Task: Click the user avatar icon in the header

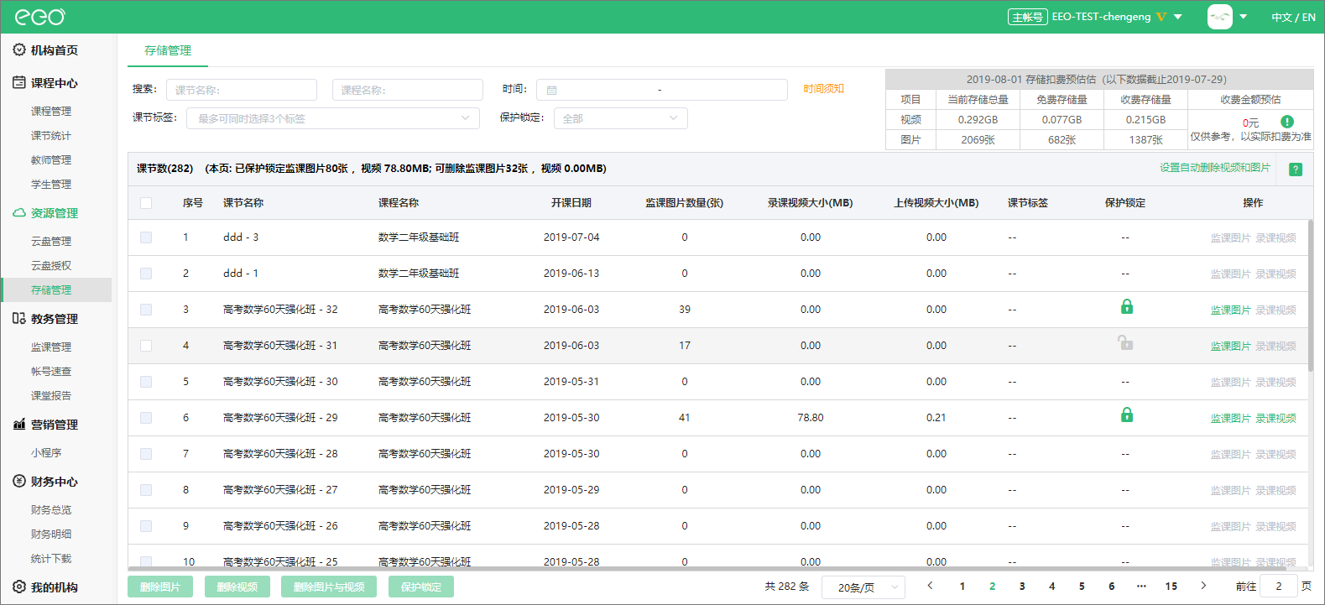Action: pyautogui.click(x=1220, y=17)
